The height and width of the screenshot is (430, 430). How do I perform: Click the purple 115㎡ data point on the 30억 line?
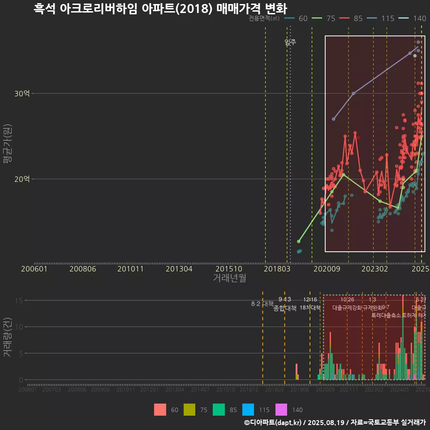(x=353, y=94)
